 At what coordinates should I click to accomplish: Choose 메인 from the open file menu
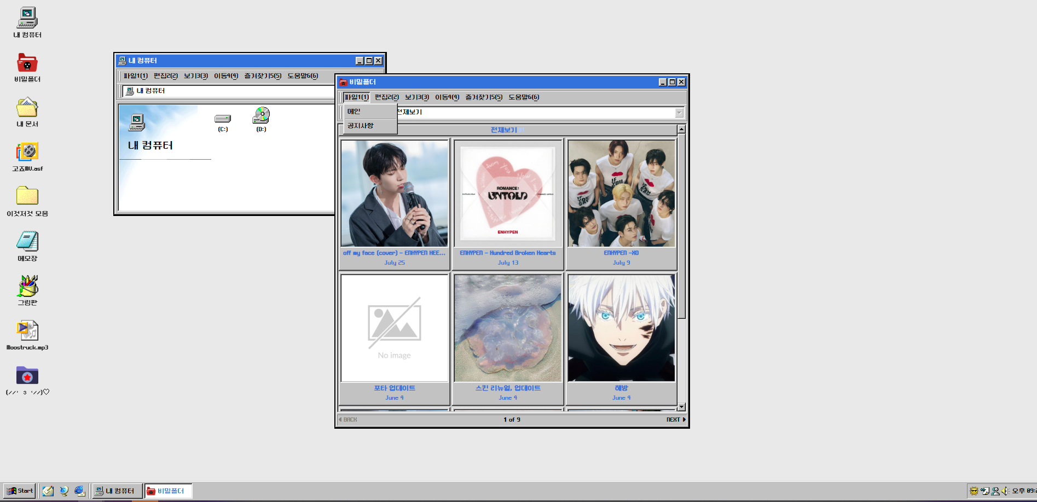point(370,112)
